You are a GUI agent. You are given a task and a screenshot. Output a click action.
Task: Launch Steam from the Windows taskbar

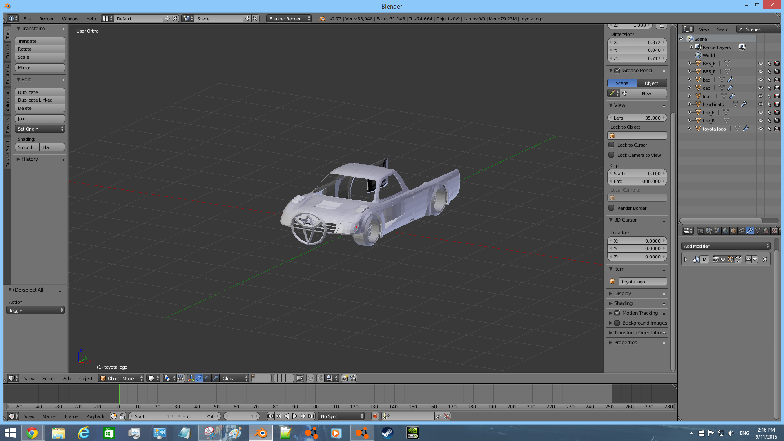[x=387, y=432]
